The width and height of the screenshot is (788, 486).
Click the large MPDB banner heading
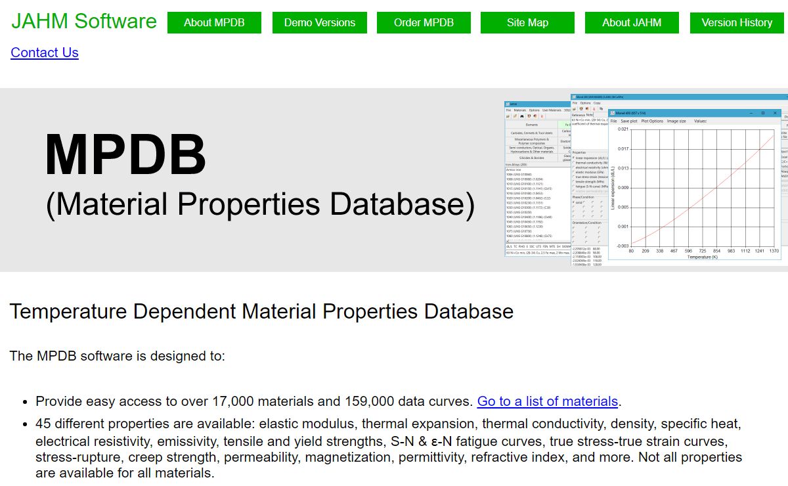[125, 155]
